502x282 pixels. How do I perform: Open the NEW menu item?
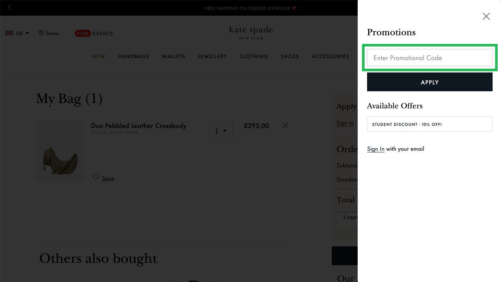(99, 56)
